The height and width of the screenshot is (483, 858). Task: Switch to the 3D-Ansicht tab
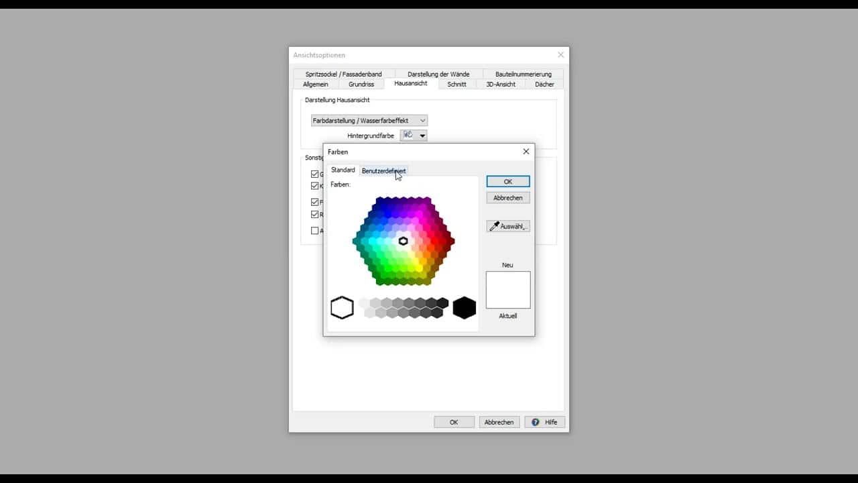click(501, 85)
